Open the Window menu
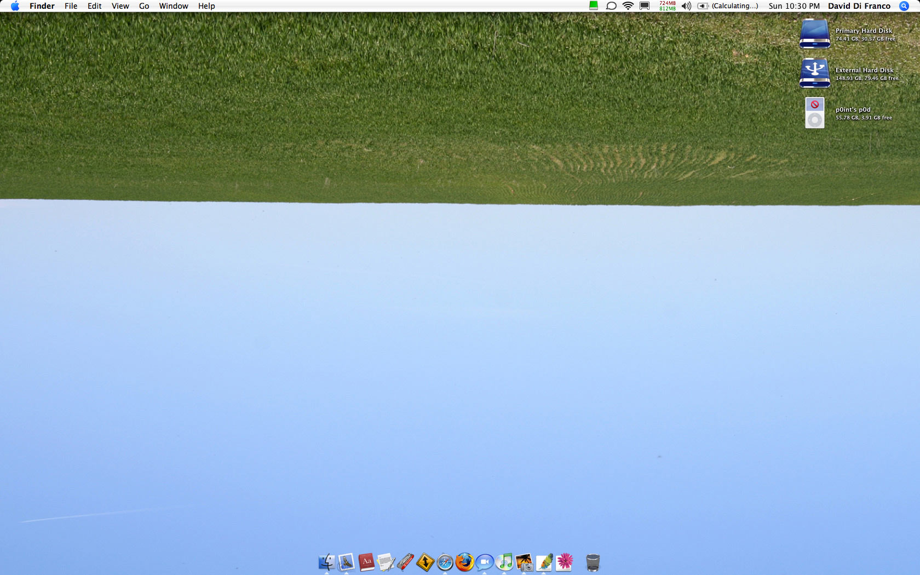The image size is (920, 575). (174, 6)
